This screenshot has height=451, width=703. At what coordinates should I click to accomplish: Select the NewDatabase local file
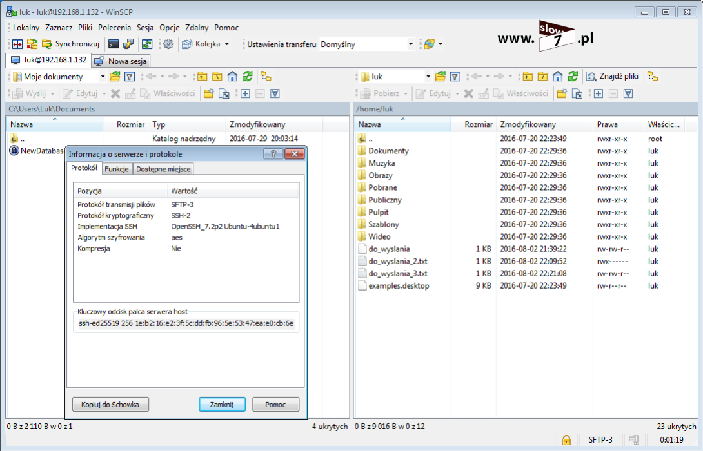pyautogui.click(x=37, y=151)
